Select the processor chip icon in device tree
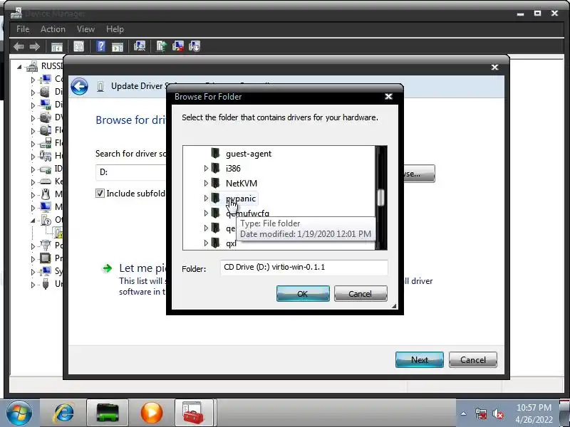This screenshot has width=570, height=427. 46,258
